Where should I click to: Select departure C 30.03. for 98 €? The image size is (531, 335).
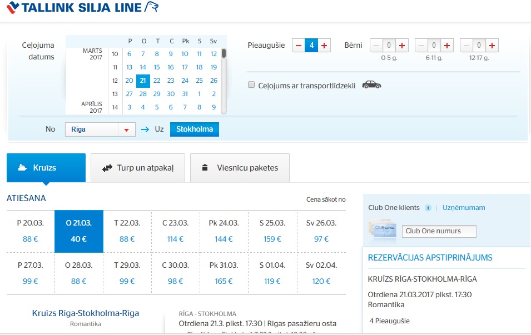click(175, 273)
